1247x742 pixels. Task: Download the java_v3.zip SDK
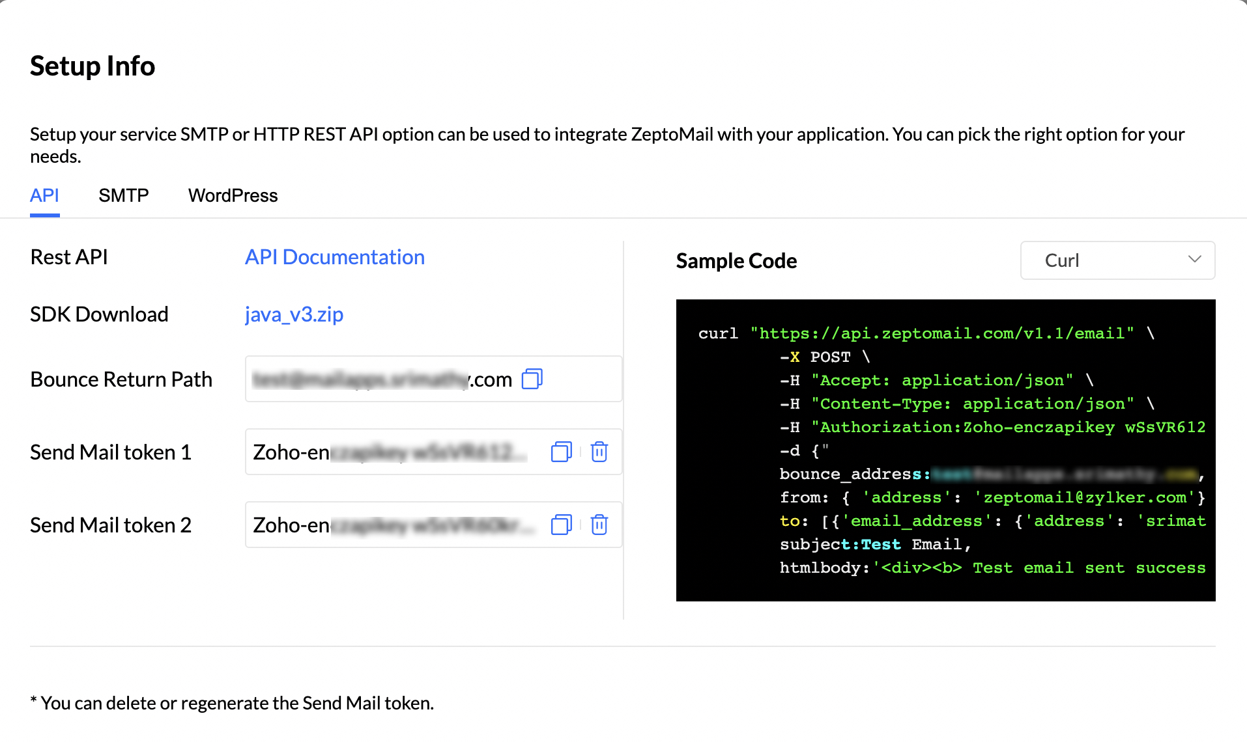click(x=294, y=314)
